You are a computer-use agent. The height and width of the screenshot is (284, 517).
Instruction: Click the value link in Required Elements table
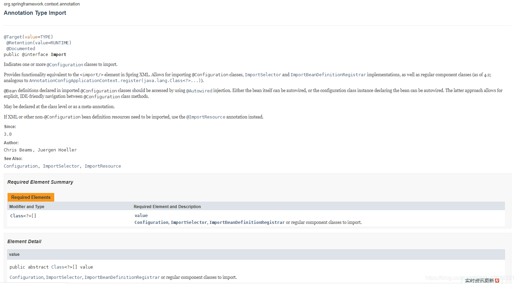(x=141, y=216)
